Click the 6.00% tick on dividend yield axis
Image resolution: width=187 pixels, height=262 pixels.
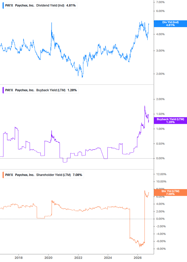160,11
